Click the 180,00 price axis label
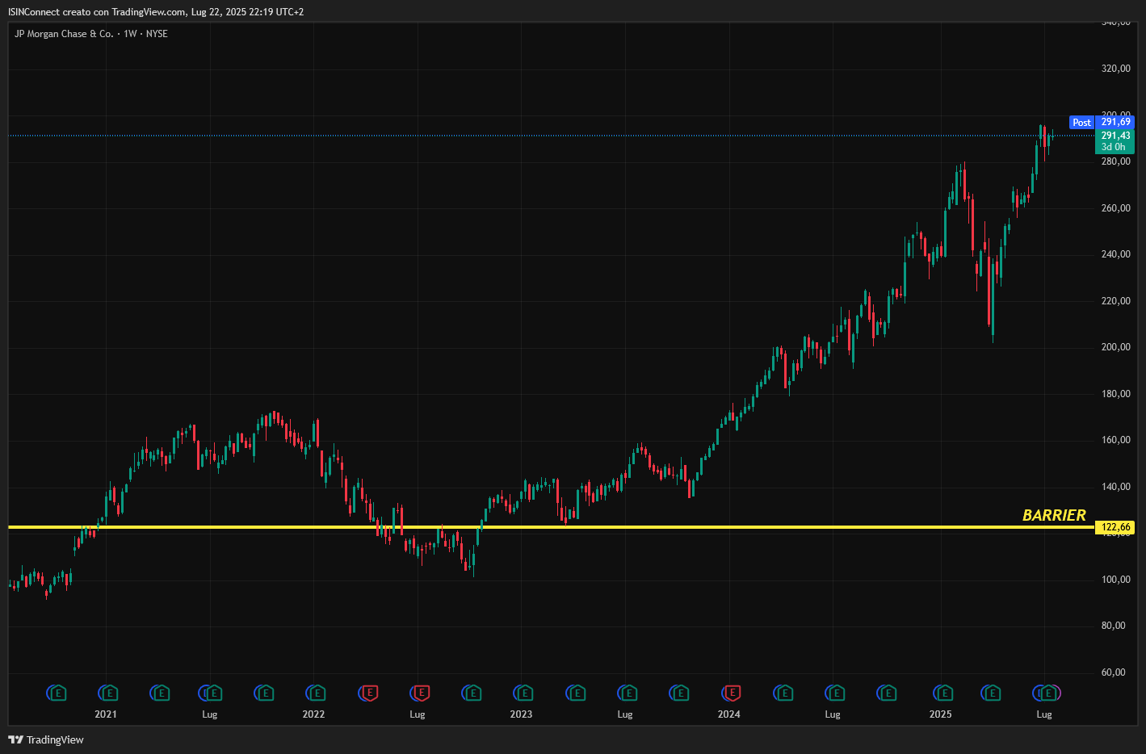 (x=1116, y=394)
